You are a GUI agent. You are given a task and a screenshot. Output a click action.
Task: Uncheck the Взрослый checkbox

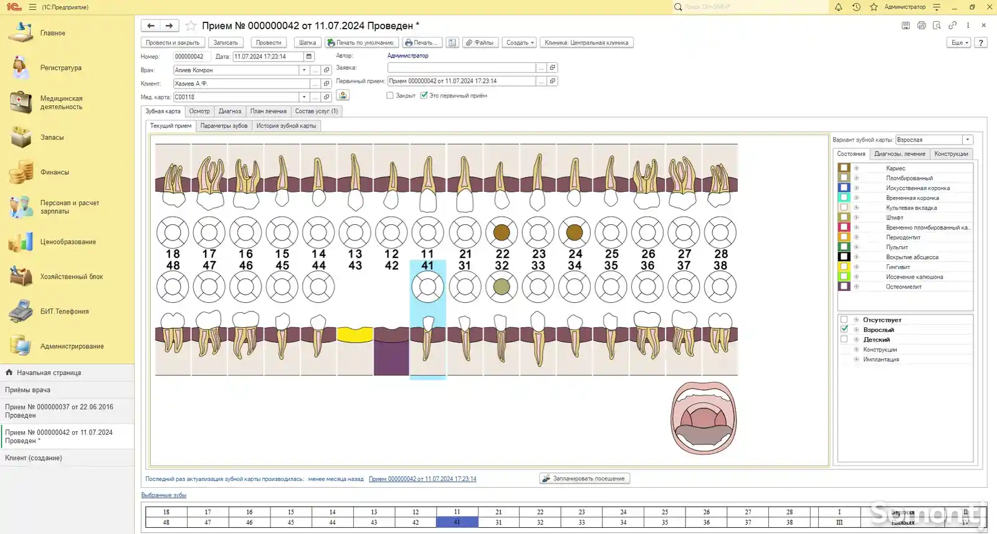point(844,329)
